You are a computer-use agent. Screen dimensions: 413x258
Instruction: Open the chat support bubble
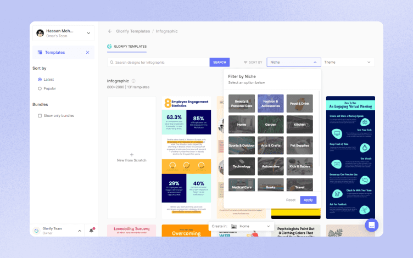[372, 225]
